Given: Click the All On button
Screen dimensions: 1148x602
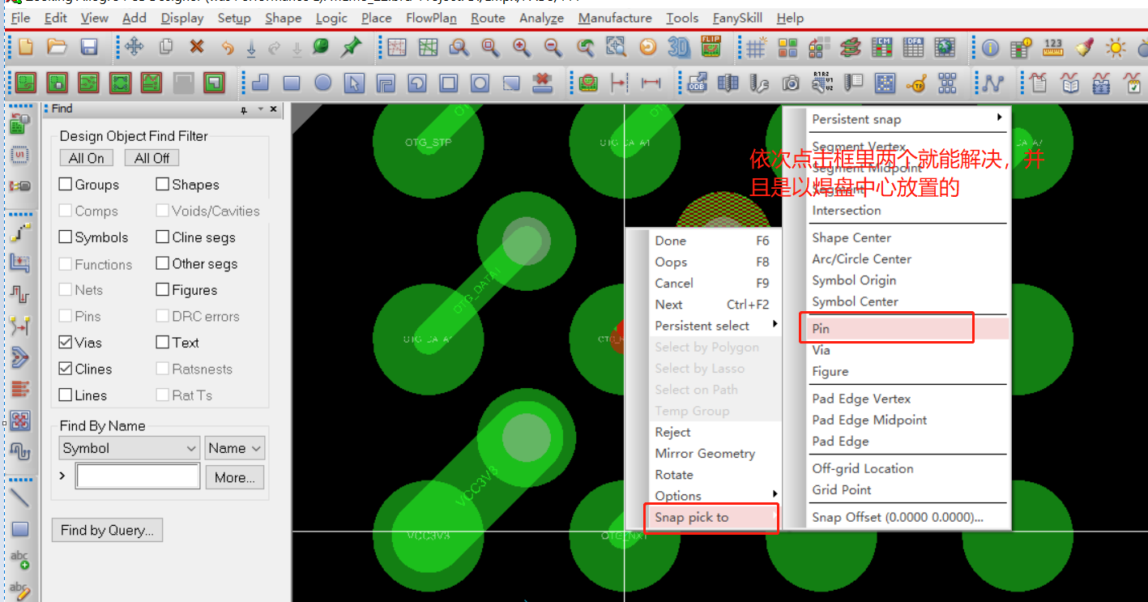Looking at the screenshot, I should pyautogui.click(x=87, y=158).
